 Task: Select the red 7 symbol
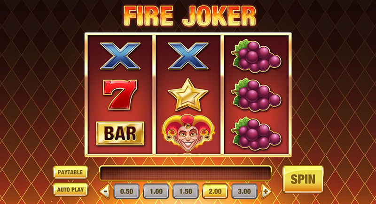coord(120,95)
